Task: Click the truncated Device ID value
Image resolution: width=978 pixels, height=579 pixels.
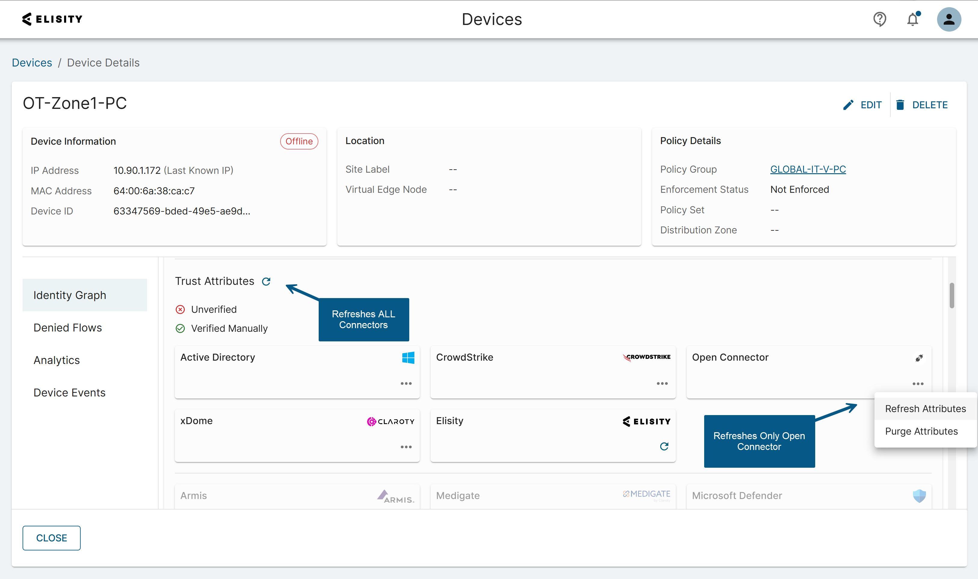Action: (x=182, y=211)
